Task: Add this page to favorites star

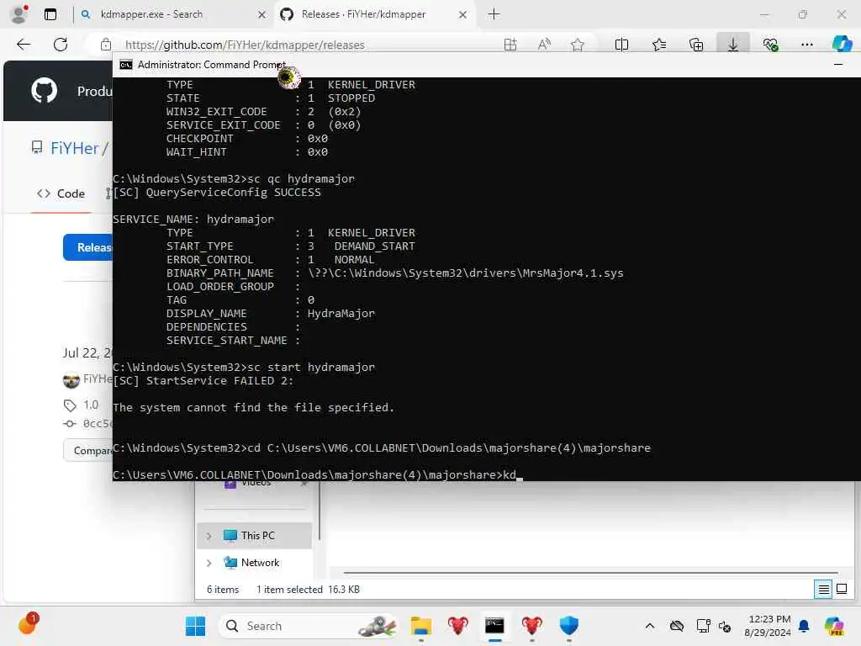Action: [x=577, y=45]
